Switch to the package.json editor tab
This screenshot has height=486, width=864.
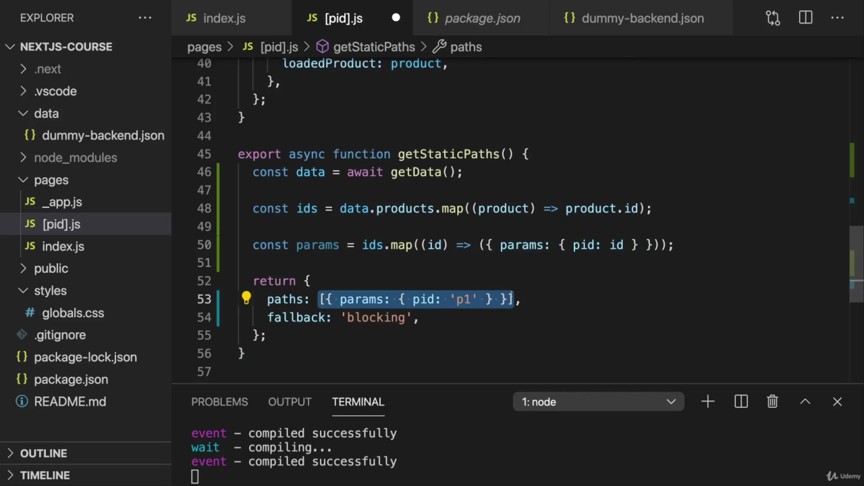pyautogui.click(x=481, y=18)
